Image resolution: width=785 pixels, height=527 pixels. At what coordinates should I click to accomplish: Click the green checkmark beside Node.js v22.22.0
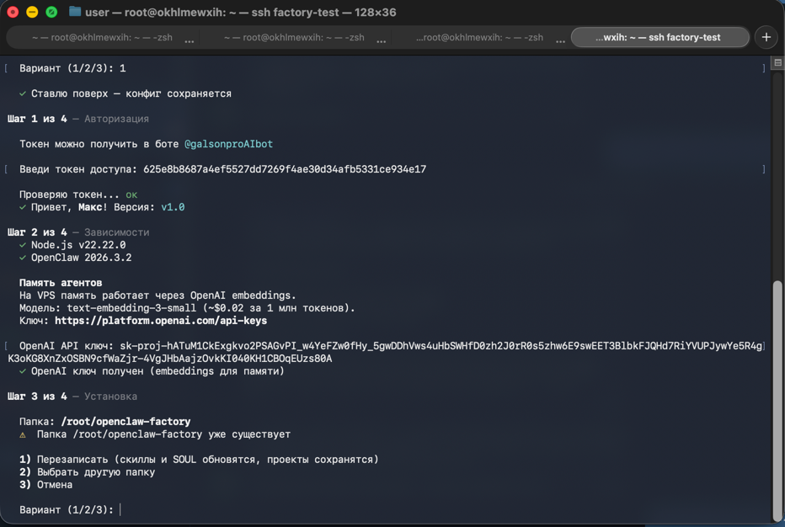pos(23,245)
